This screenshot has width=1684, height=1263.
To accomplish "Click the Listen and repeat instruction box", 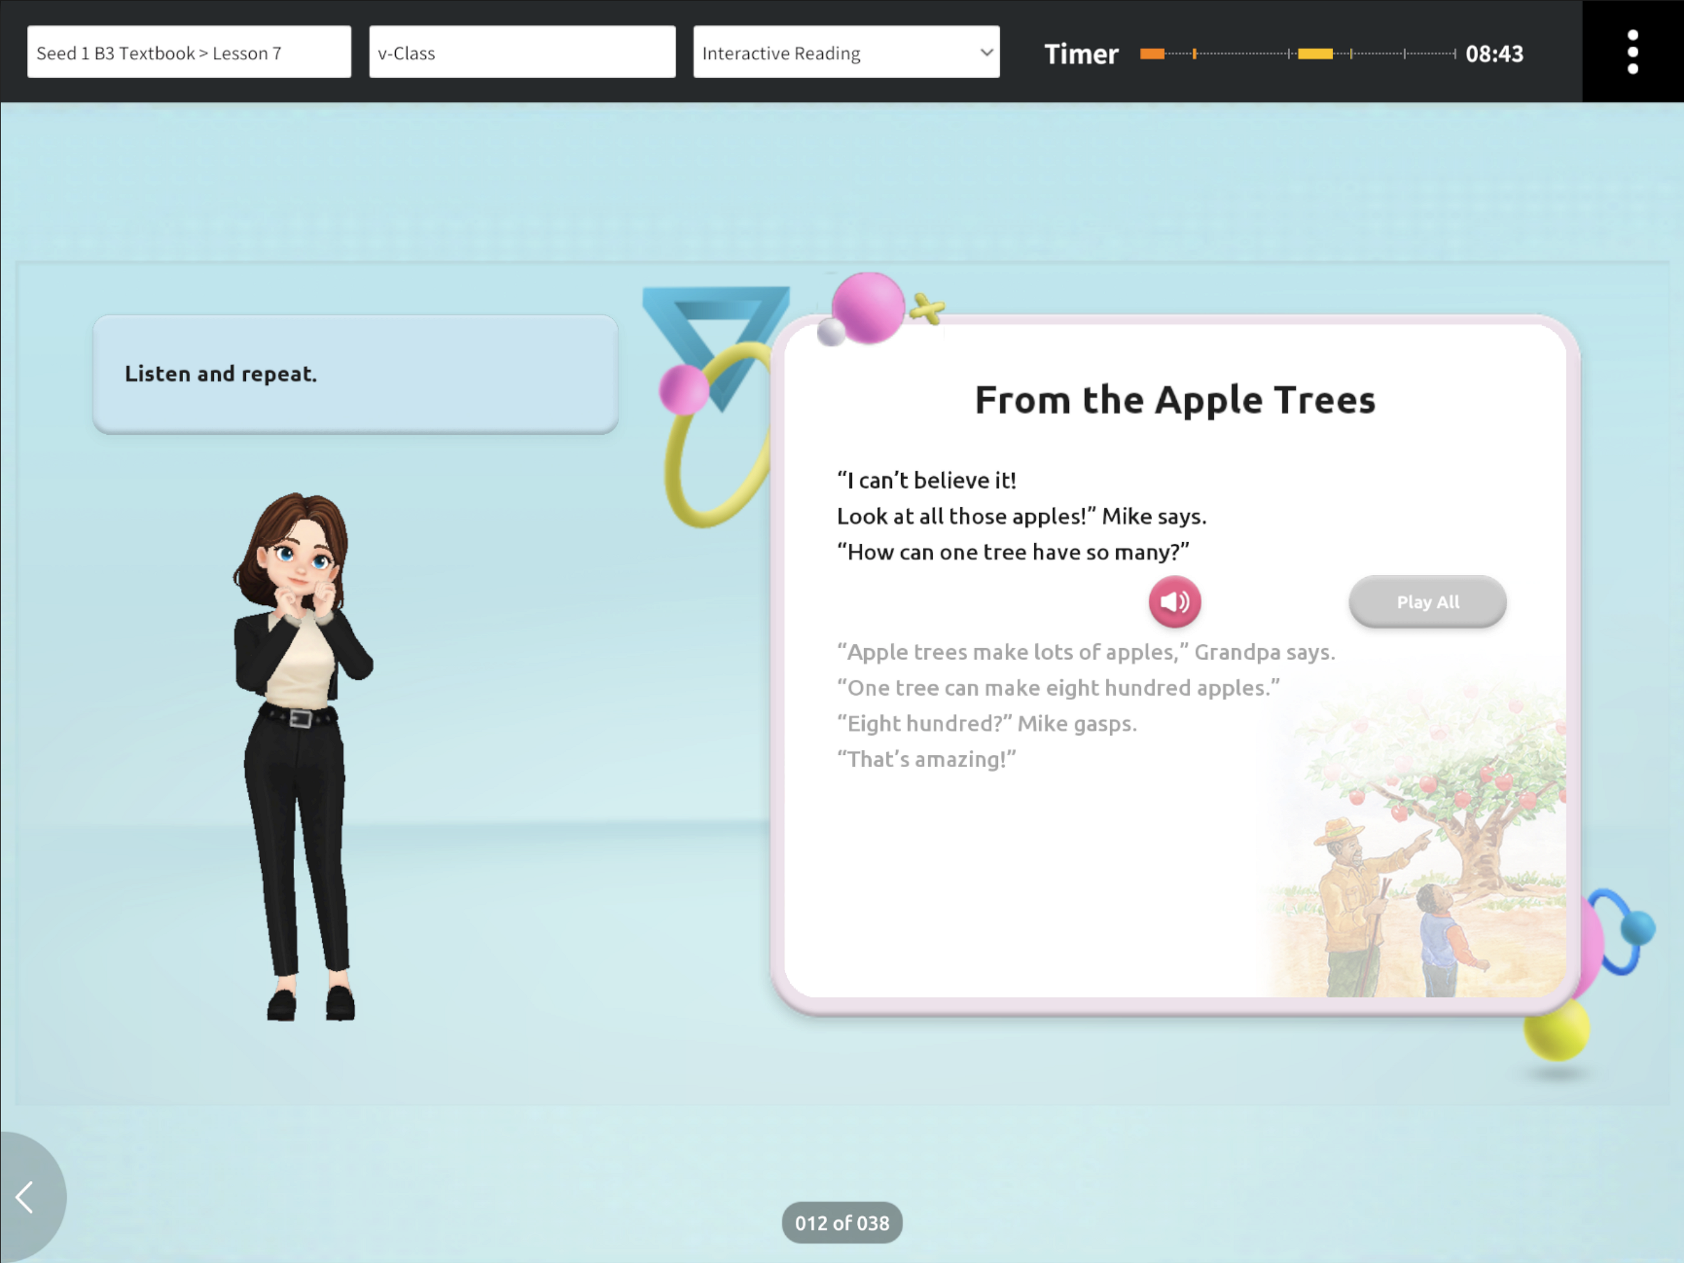I will point(355,374).
